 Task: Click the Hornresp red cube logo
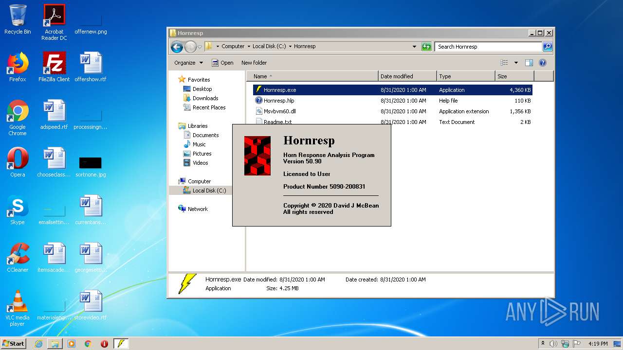click(257, 156)
